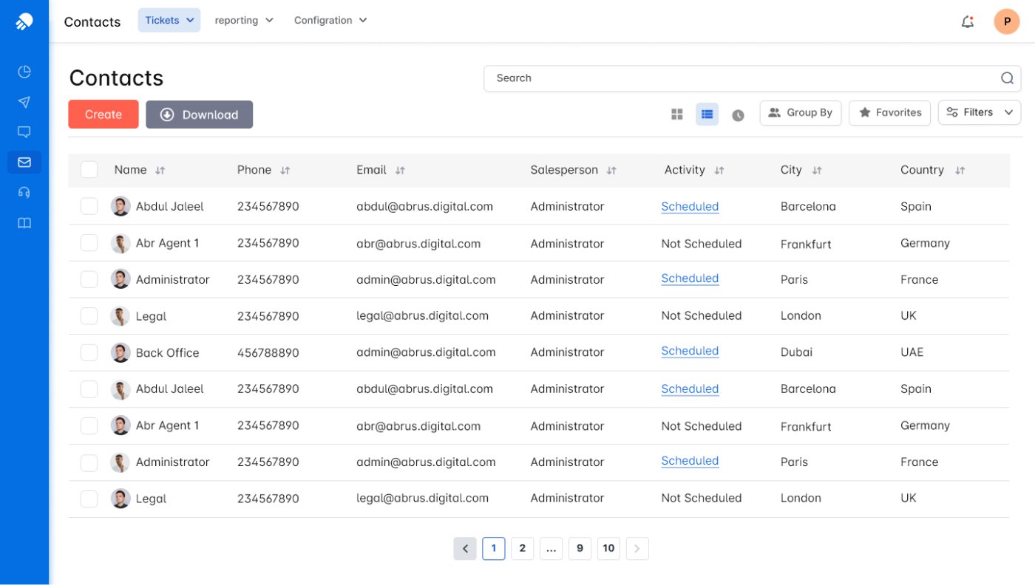This screenshot has height=585, width=1035.
Task: Select checkbox next to first Abdul Jaleel
Action: pyautogui.click(x=89, y=207)
